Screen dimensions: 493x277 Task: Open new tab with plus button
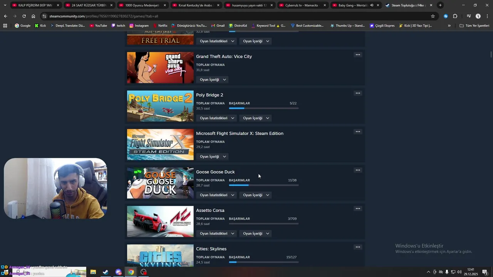(x=440, y=5)
